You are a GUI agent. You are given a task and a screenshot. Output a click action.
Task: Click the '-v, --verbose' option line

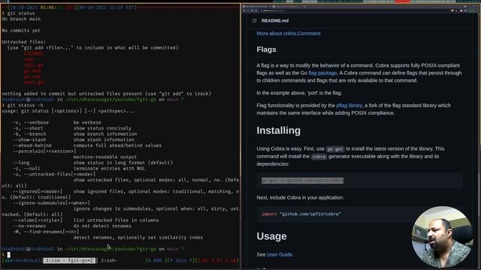(x=57, y=122)
